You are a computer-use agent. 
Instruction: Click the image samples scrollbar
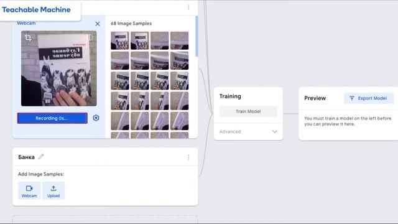[197, 36]
